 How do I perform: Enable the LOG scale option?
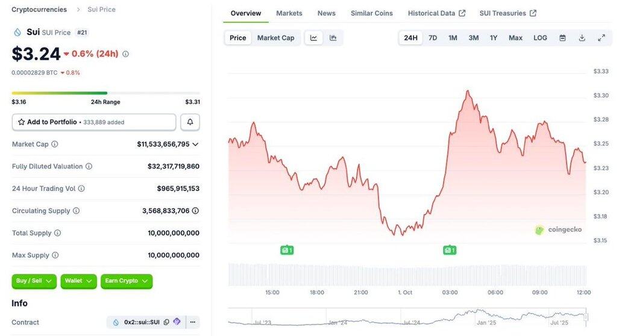pyautogui.click(x=540, y=38)
